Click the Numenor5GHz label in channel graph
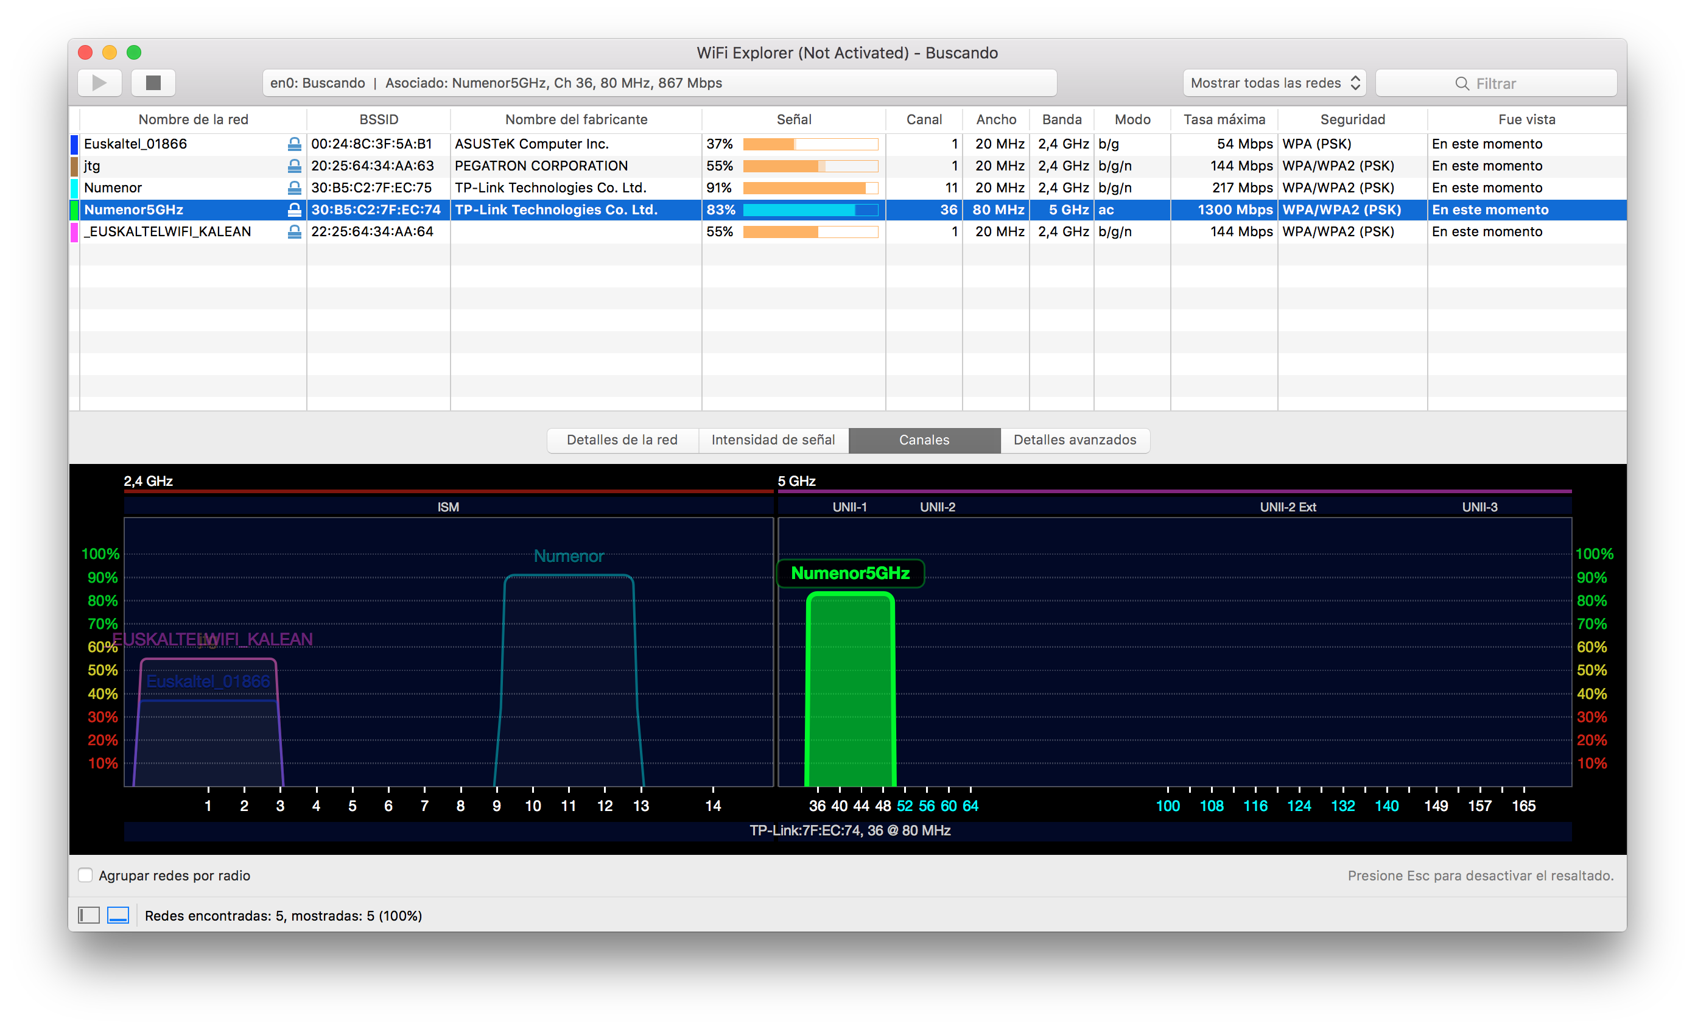Screen dimensions: 1695x1029 tap(849, 573)
